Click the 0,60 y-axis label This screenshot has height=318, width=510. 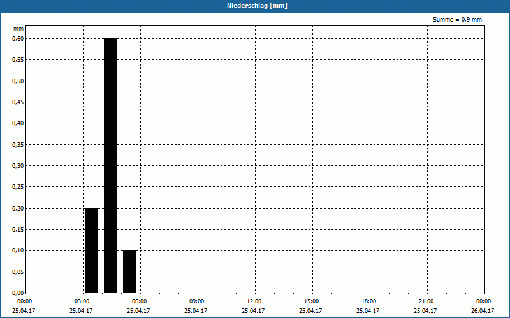pyautogui.click(x=18, y=39)
